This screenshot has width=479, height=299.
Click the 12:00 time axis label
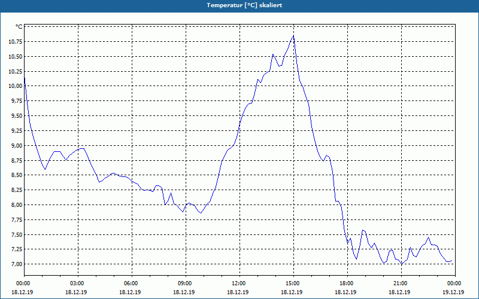pyautogui.click(x=239, y=283)
